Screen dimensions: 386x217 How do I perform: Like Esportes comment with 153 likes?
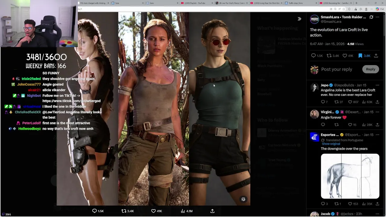click(353, 204)
